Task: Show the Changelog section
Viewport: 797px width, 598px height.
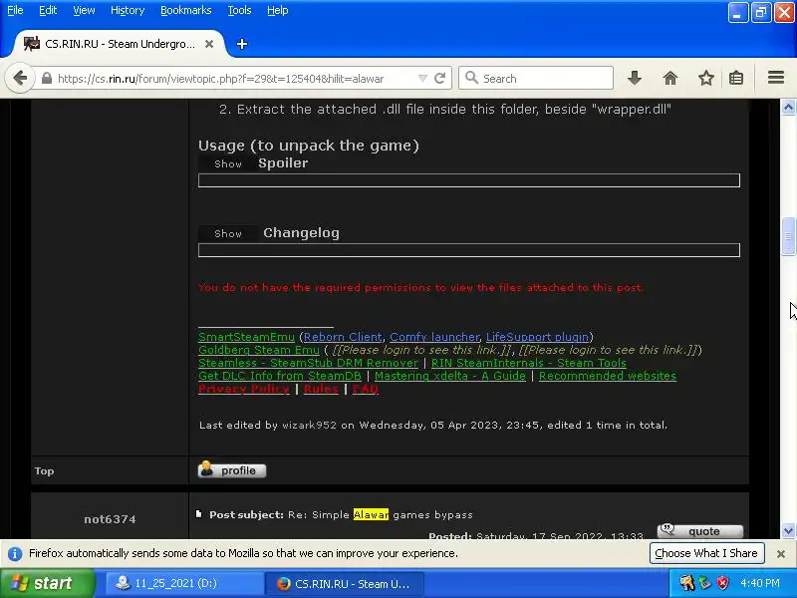Action: (x=228, y=233)
